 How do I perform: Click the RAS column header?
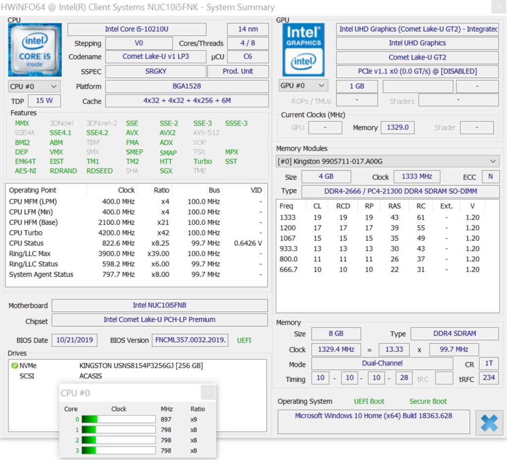394,206
